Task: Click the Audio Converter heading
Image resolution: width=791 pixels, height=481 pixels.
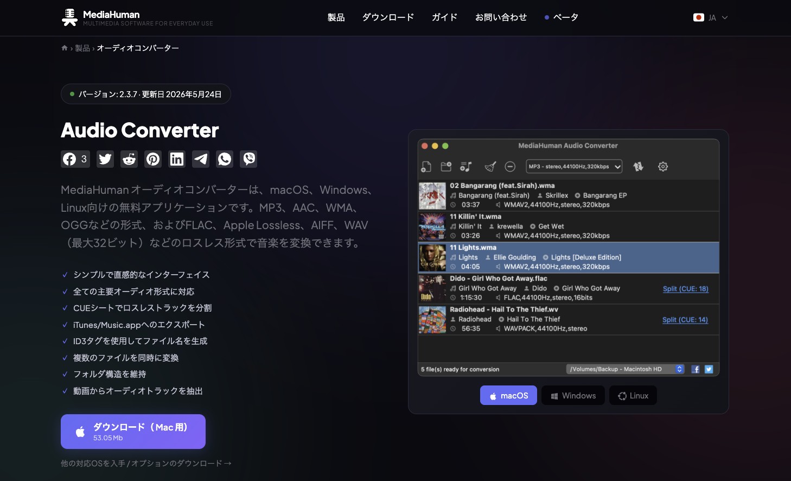Action: pos(140,130)
